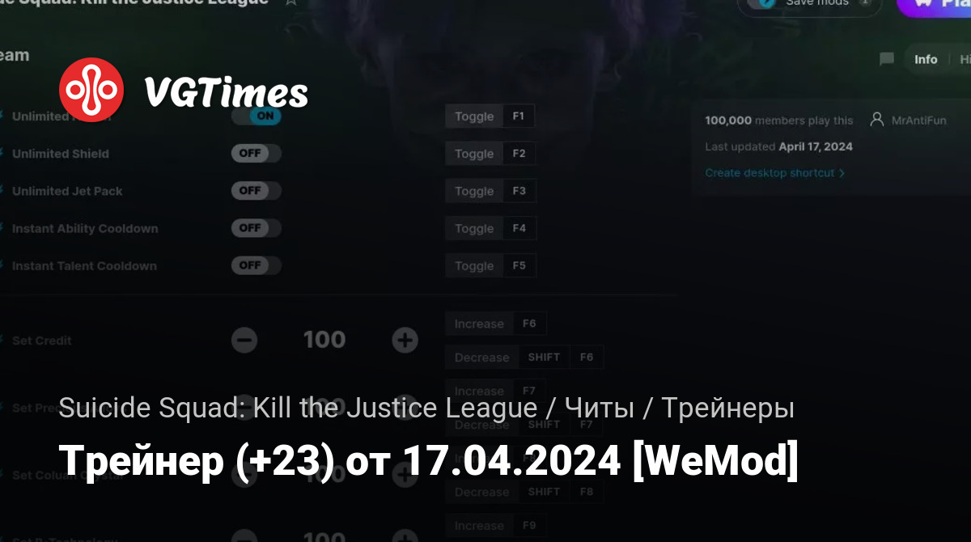Click the lightning icon beside Instant Ability Cooldown
The height and width of the screenshot is (542, 971).
pyautogui.click(x=2, y=228)
